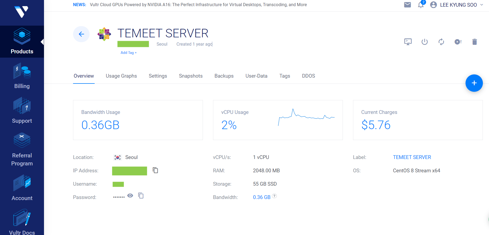489x235 pixels.
Task: Click the vCPU usage sparkline chart
Action: pyautogui.click(x=306, y=117)
